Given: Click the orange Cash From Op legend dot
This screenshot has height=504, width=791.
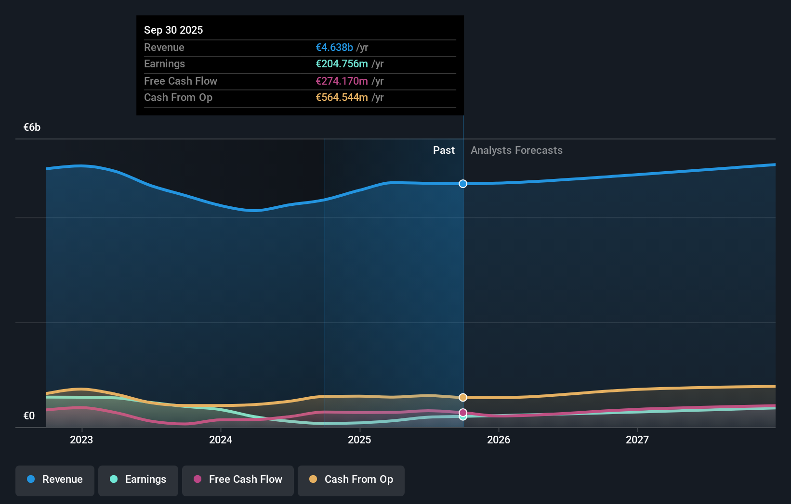Looking at the screenshot, I should (x=313, y=479).
